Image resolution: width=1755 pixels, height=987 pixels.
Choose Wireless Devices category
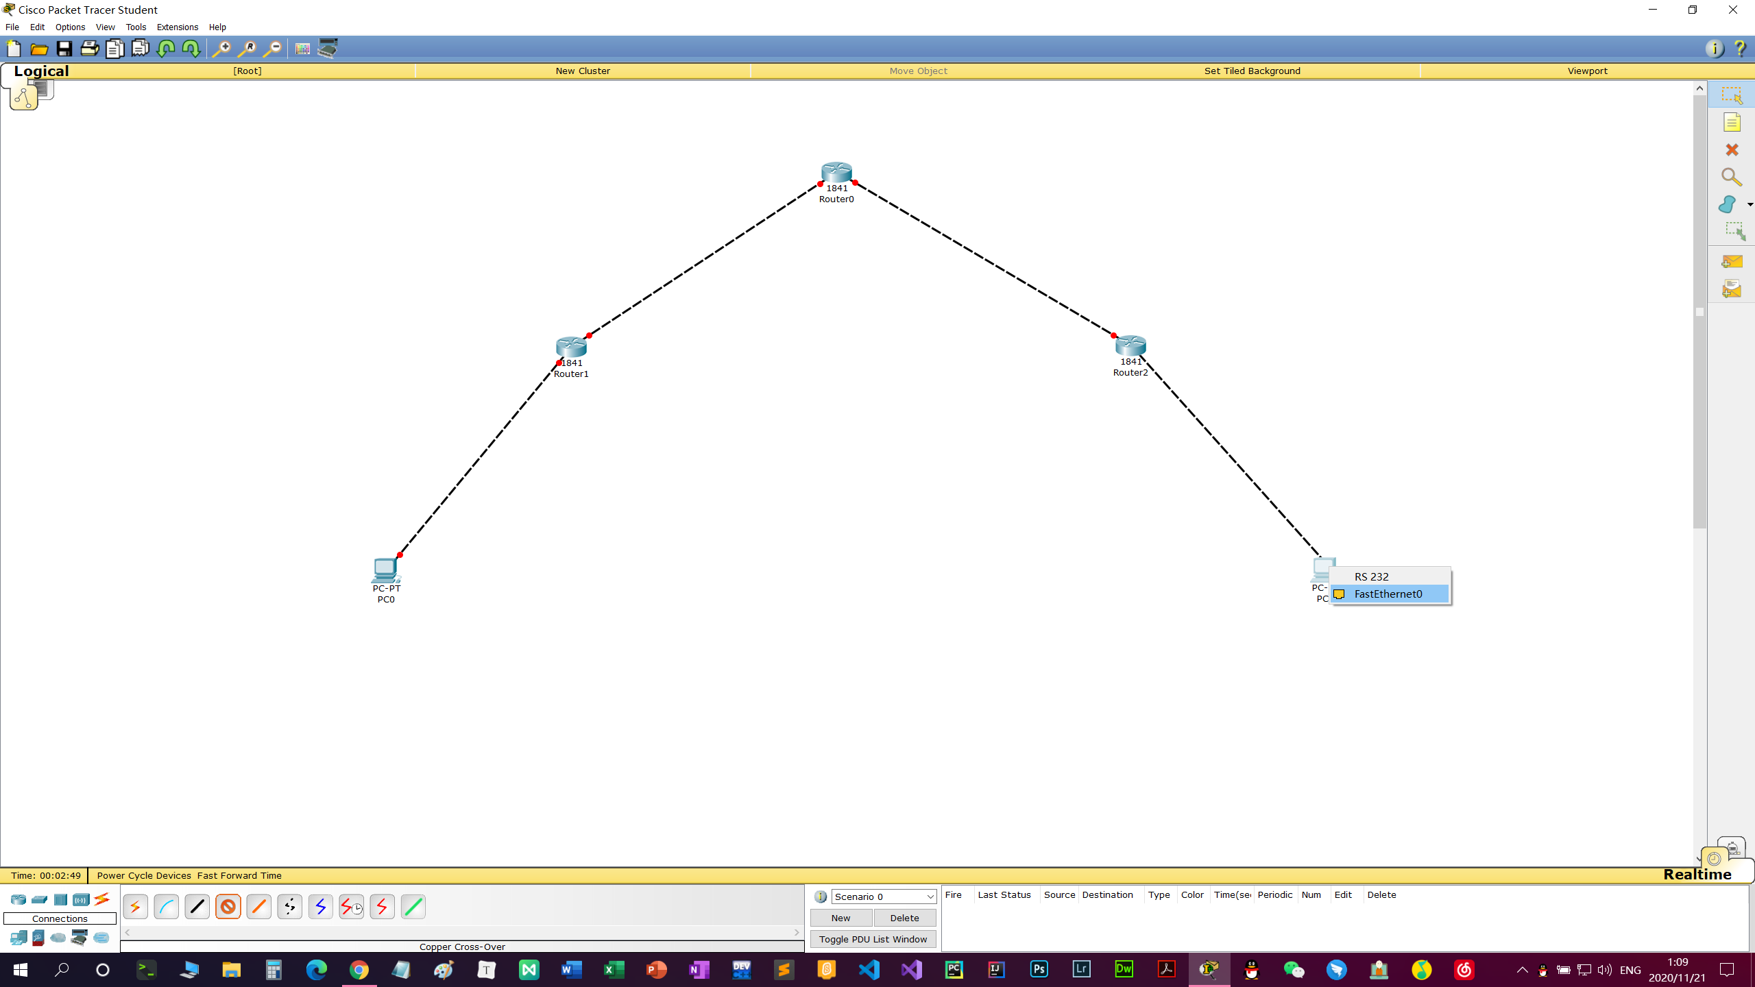click(81, 899)
